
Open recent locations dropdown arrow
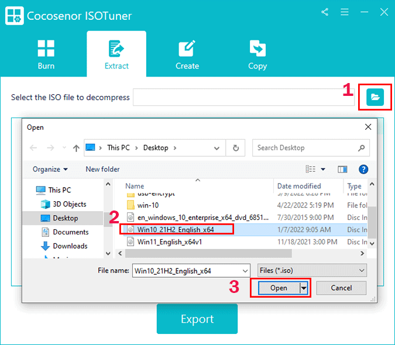[x=64, y=148]
